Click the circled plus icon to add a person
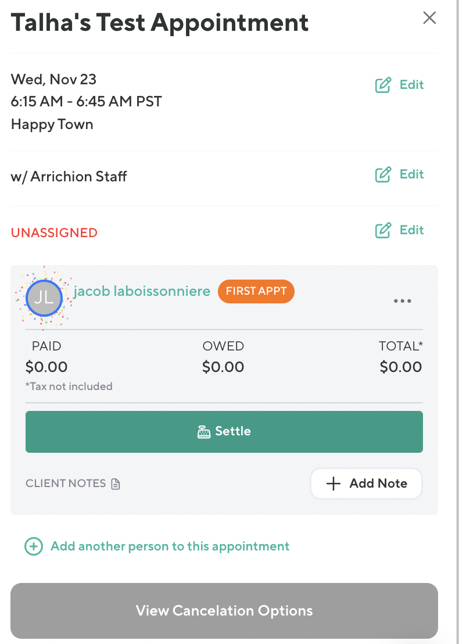The image size is (459, 644). click(x=34, y=546)
